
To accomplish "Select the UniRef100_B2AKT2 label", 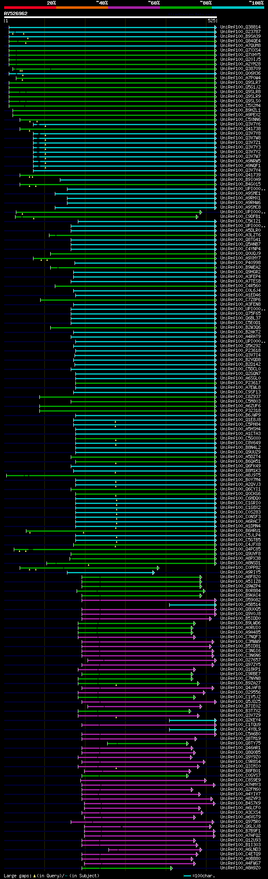I will 240,332.
